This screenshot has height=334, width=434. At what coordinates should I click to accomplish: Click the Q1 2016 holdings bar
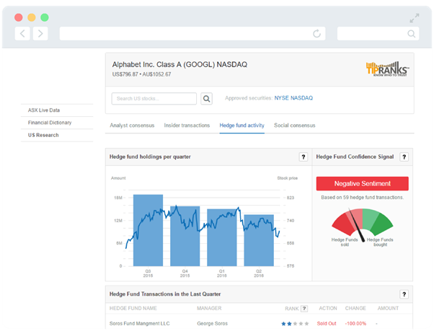[222, 237]
